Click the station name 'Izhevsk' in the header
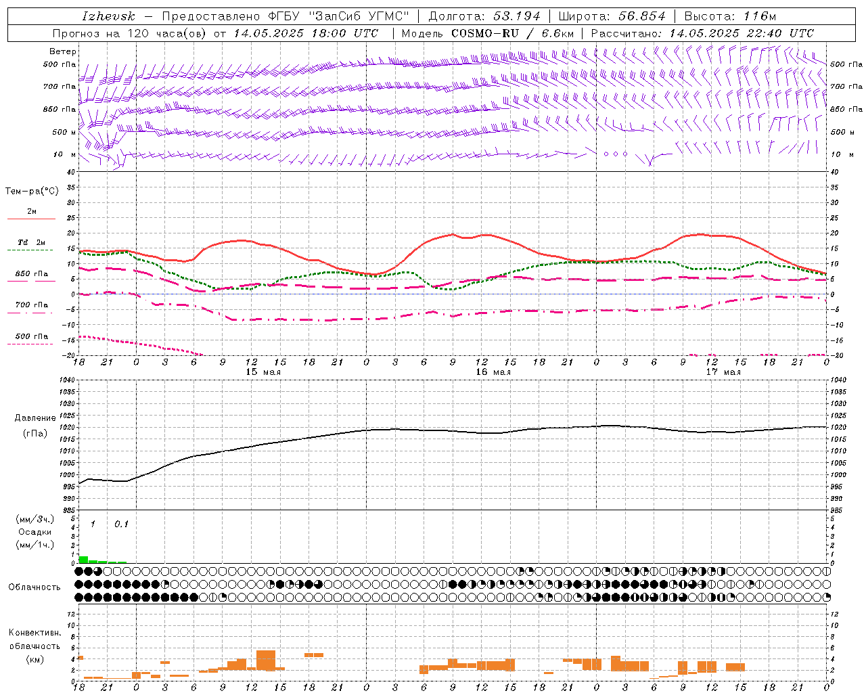The height and width of the screenshot is (693, 866). pyautogui.click(x=108, y=16)
